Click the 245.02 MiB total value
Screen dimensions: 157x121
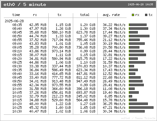(x=86, y=96)
